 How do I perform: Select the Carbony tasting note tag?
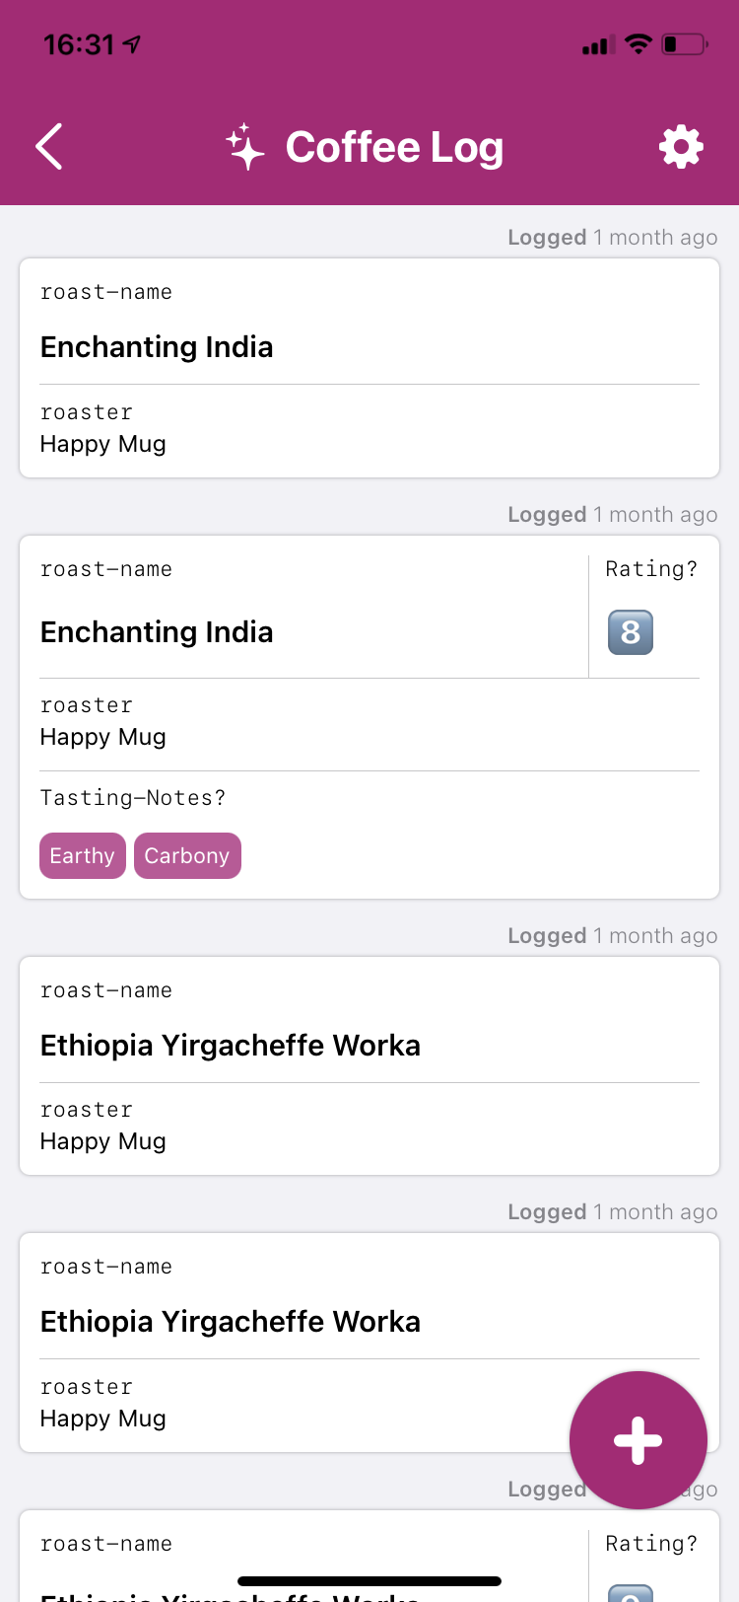point(187,855)
